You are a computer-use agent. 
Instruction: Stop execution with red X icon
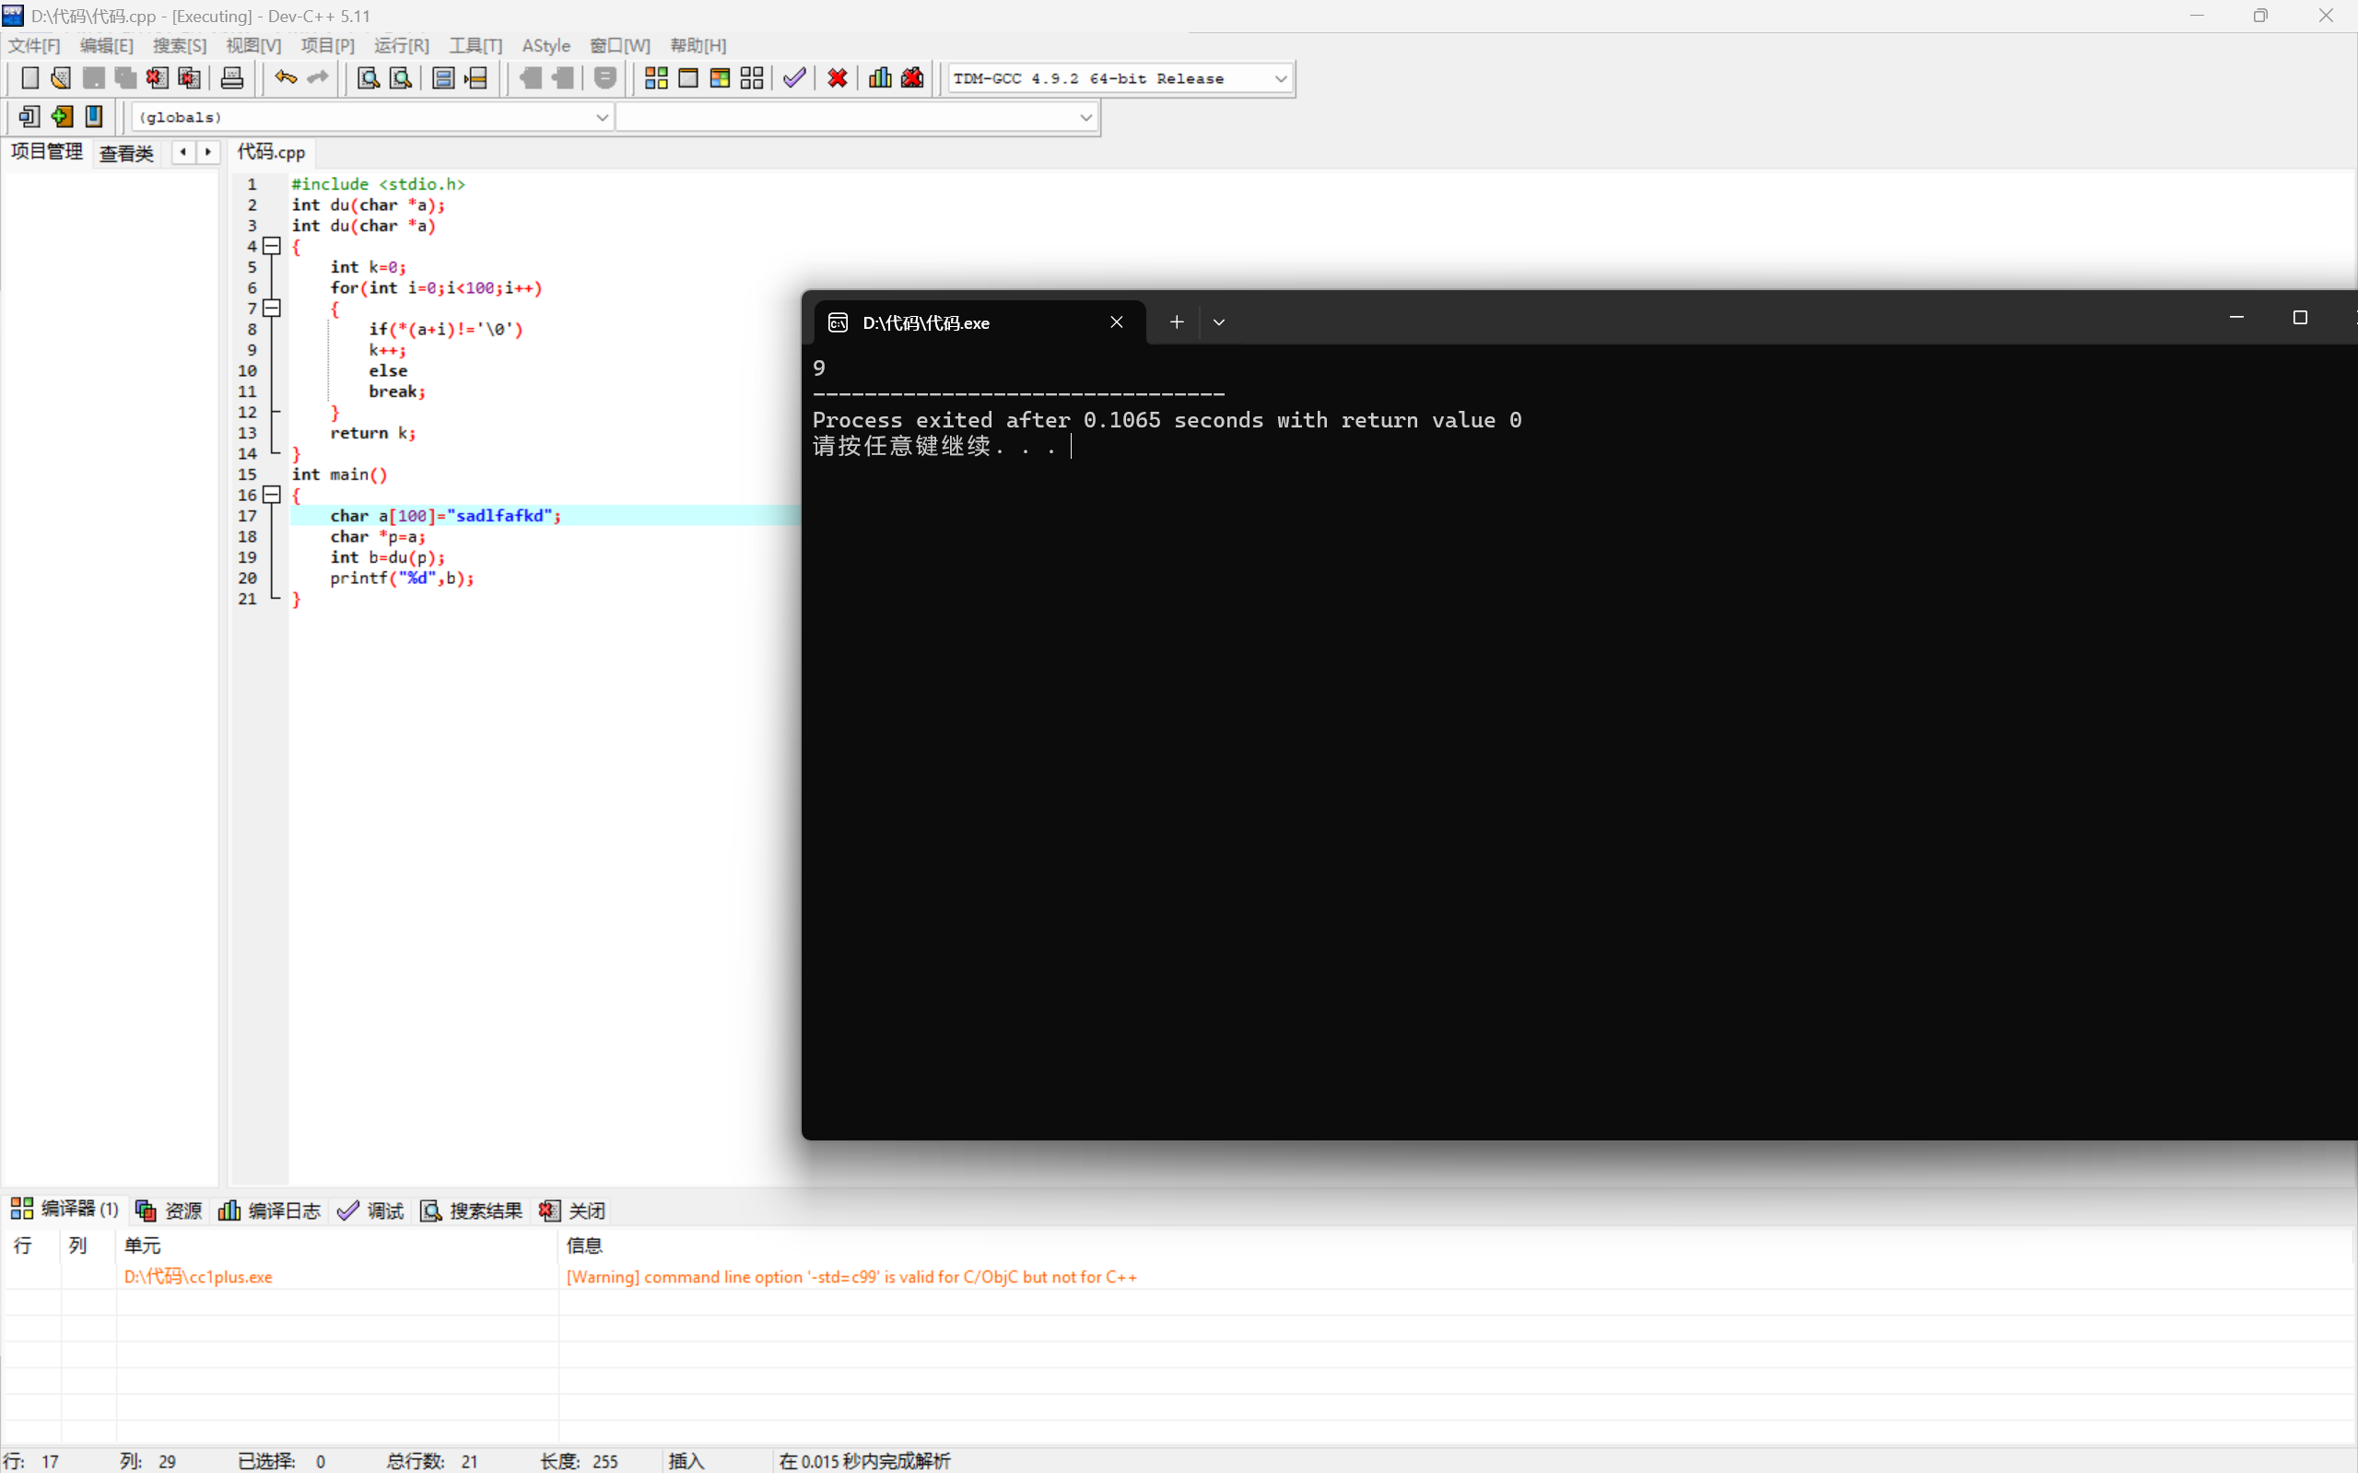click(837, 78)
